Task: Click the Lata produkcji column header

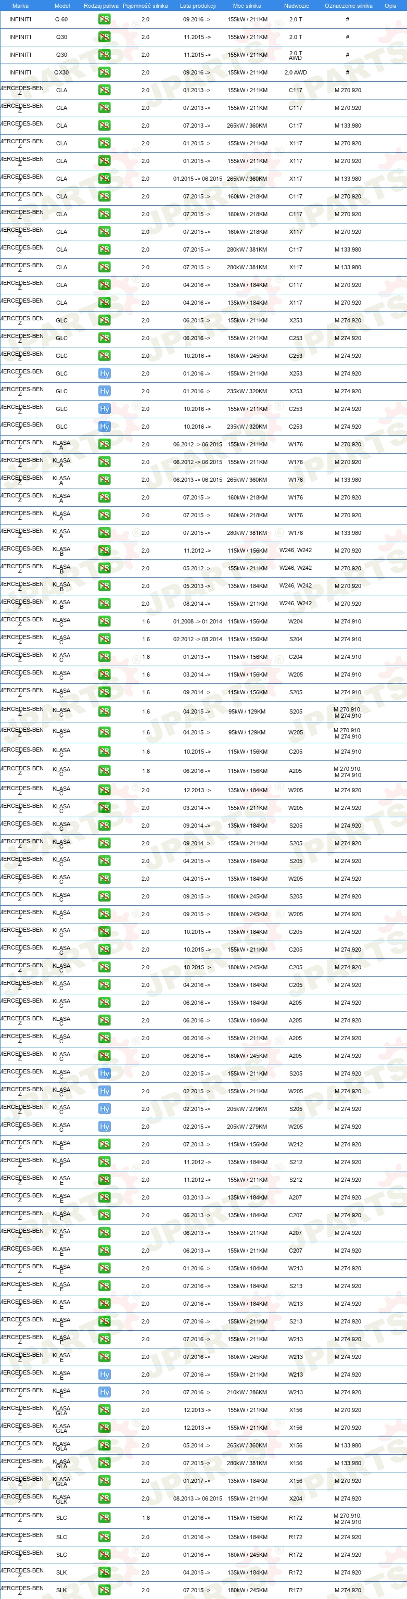Action: click(198, 6)
